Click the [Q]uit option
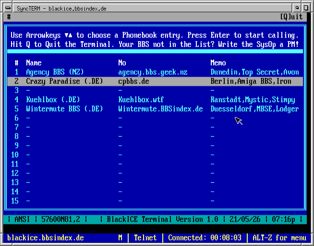The height and width of the screenshot is (246, 314). point(291,17)
